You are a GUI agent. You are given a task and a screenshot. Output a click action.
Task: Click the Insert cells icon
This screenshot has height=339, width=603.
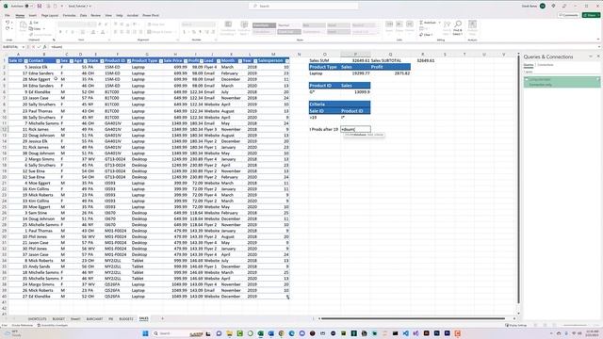coord(389,25)
